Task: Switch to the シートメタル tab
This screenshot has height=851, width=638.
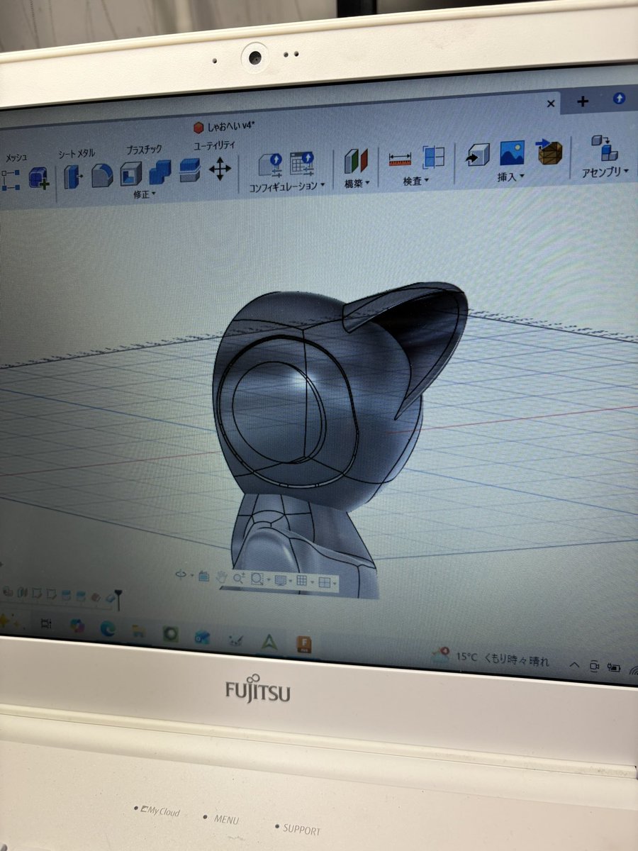Action: [x=76, y=153]
